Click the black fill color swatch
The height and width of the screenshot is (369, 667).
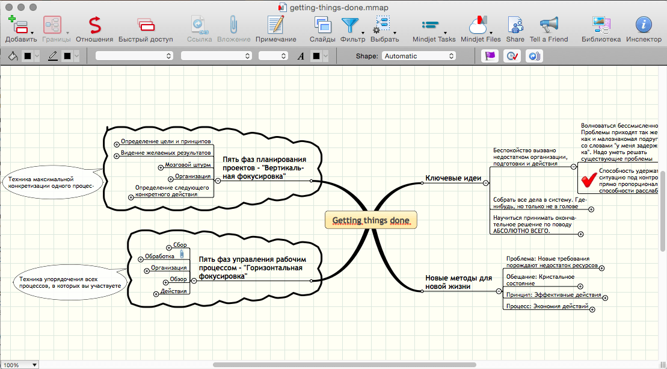(x=28, y=56)
